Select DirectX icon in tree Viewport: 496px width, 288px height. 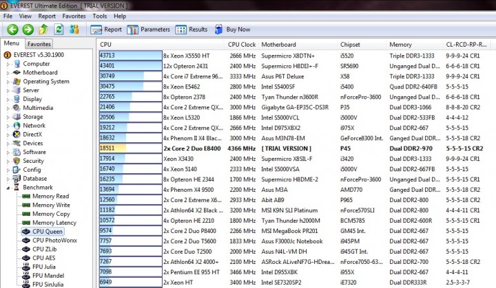click(x=17, y=135)
